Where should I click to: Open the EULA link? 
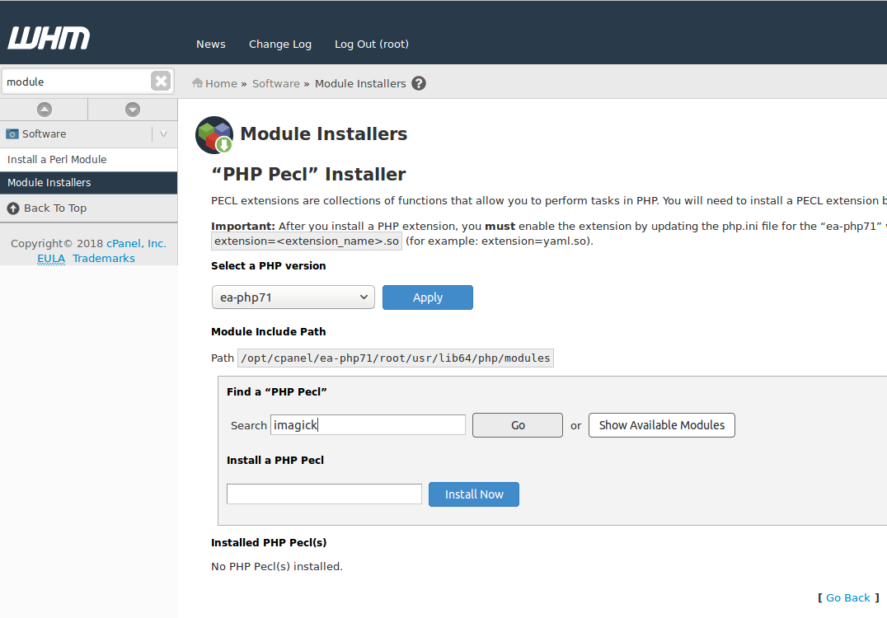click(51, 258)
